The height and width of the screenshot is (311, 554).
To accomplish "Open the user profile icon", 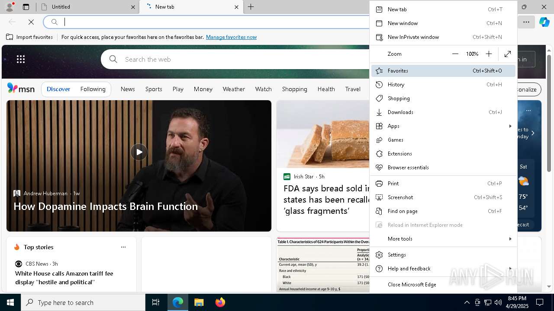I will tap(10, 7).
